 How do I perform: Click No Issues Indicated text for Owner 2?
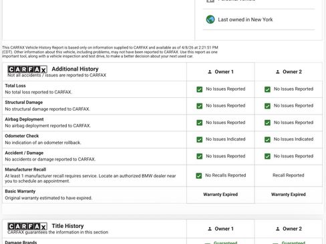point(293,139)
